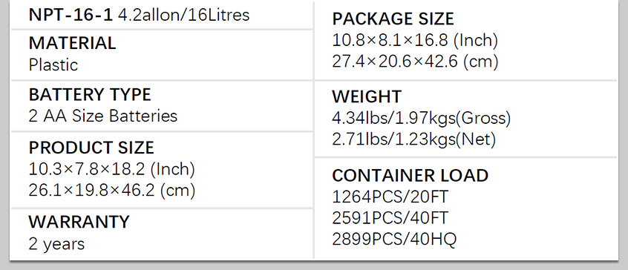The width and height of the screenshot is (628, 270).
Task: Click the Plastic material value
Action: [x=53, y=65]
